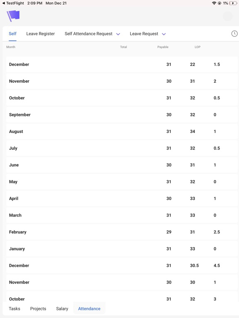Viewport: 239px width, 318px height.
Task: Select the Self tab
Action: [12, 34]
